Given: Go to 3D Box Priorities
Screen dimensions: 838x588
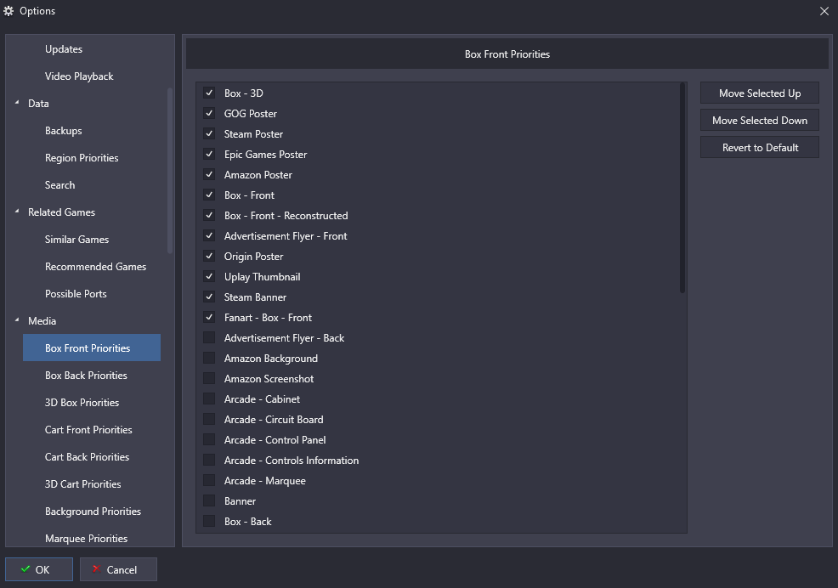Looking at the screenshot, I should (x=82, y=403).
